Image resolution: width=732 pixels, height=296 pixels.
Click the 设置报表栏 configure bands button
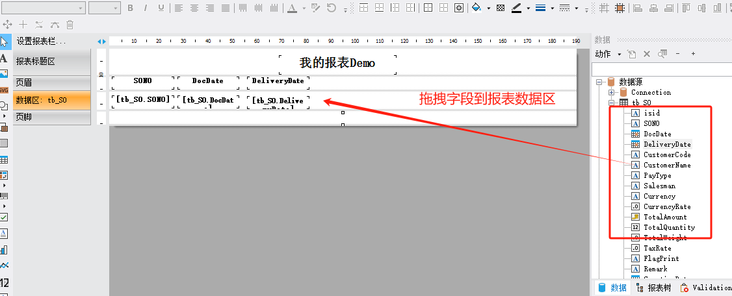click(42, 42)
